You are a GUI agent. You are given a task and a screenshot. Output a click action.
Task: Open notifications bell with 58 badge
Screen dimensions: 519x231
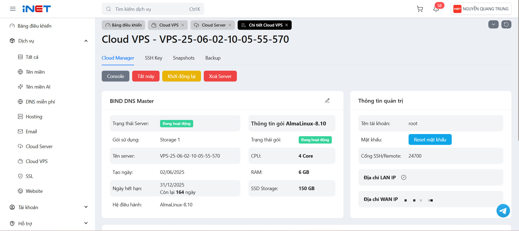pyautogui.click(x=436, y=9)
